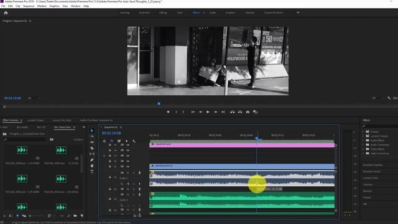Switch to Audio workspace tab
Image resolution: width=398 pixels, height=224 pixels.
pos(213,12)
